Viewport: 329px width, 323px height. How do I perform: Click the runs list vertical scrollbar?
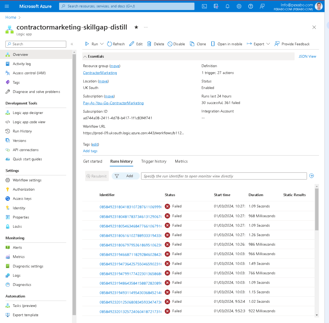pos(317,209)
